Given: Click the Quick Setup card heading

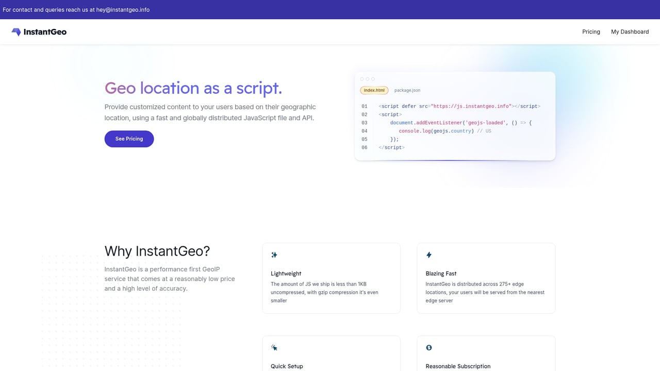Looking at the screenshot, I should click(287, 366).
